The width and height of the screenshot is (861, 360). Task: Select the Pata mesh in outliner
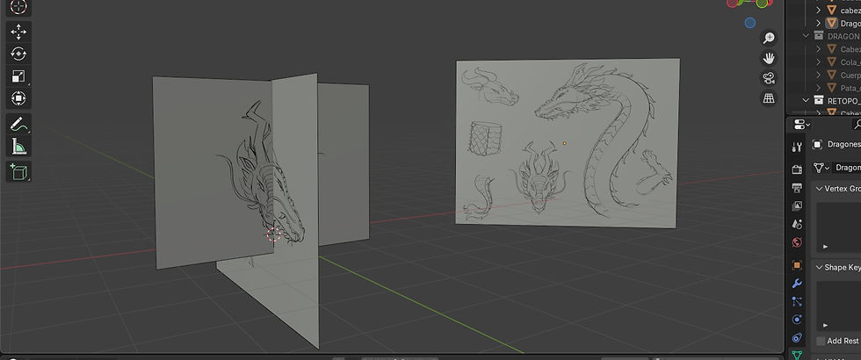coord(850,88)
